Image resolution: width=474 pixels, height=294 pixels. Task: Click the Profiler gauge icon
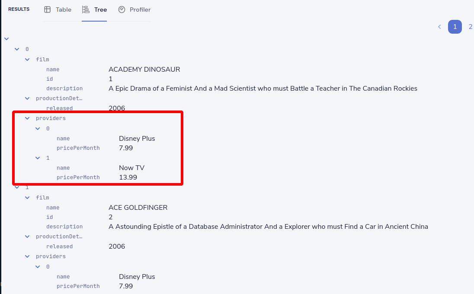coord(122,9)
